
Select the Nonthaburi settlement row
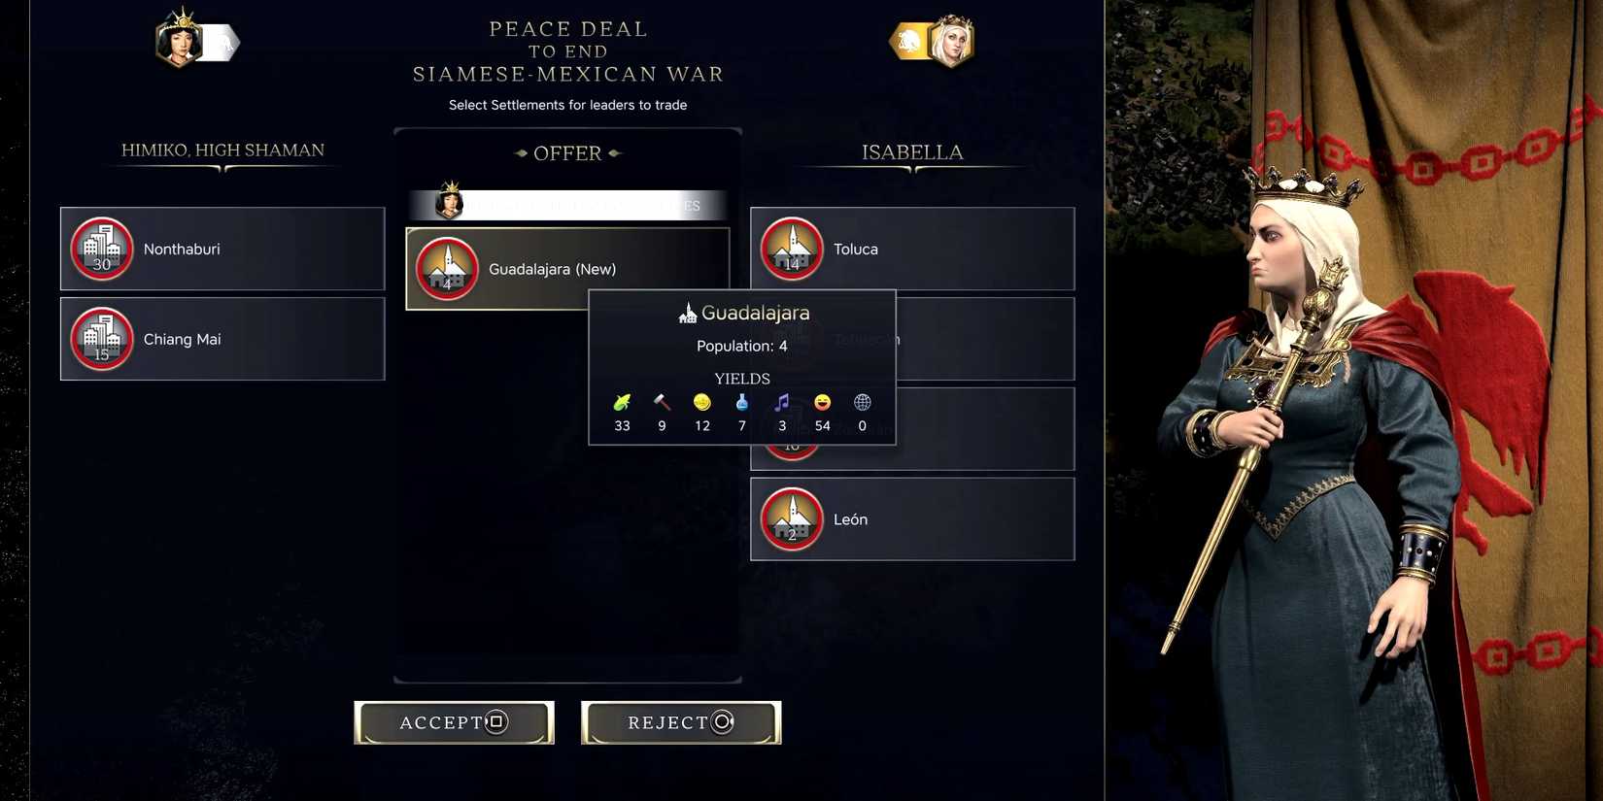222,249
